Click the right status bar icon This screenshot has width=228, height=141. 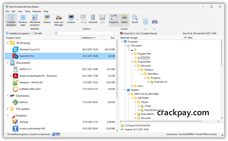pyautogui.click(x=58, y=134)
